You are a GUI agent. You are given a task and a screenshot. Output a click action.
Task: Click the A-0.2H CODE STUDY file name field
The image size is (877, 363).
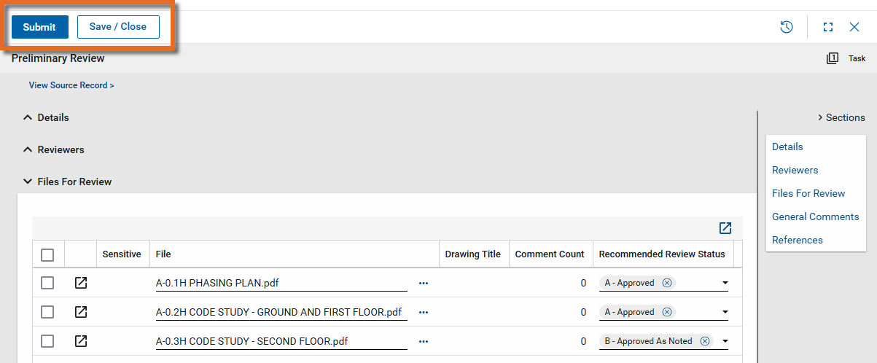(281, 312)
